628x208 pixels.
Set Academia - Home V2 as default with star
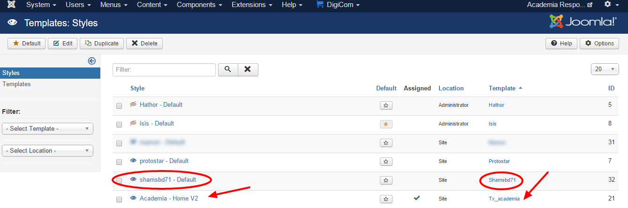point(386,199)
